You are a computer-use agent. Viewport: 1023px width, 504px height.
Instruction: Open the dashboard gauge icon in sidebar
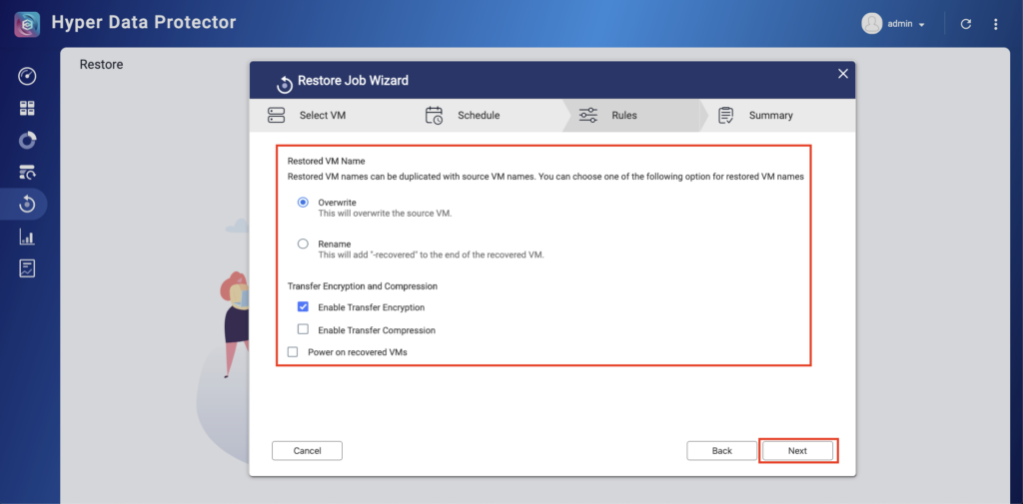click(27, 76)
